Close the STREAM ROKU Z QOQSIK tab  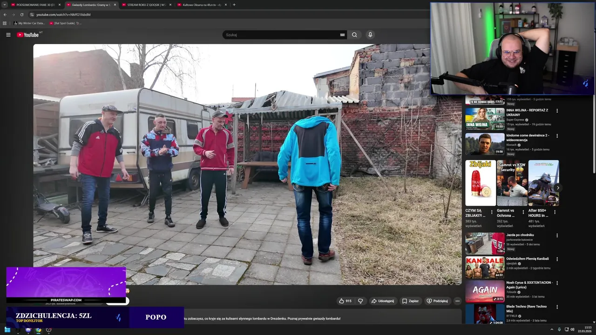(170, 5)
